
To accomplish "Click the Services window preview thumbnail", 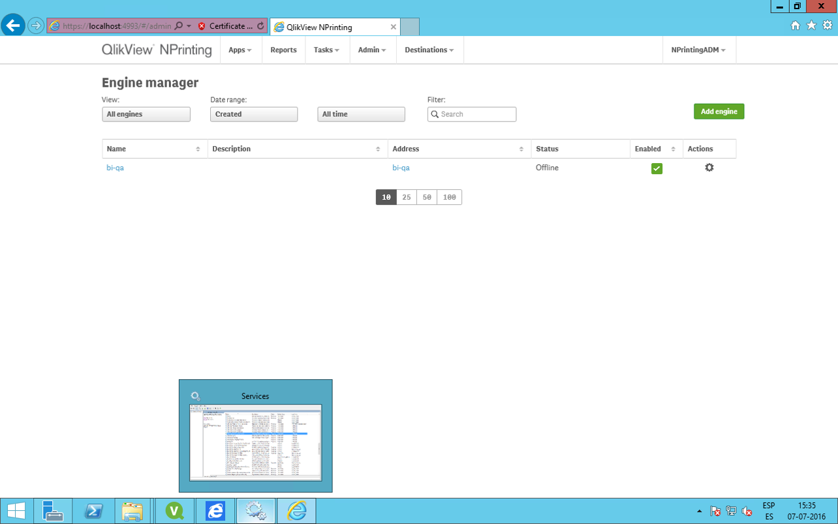I will 256,442.
